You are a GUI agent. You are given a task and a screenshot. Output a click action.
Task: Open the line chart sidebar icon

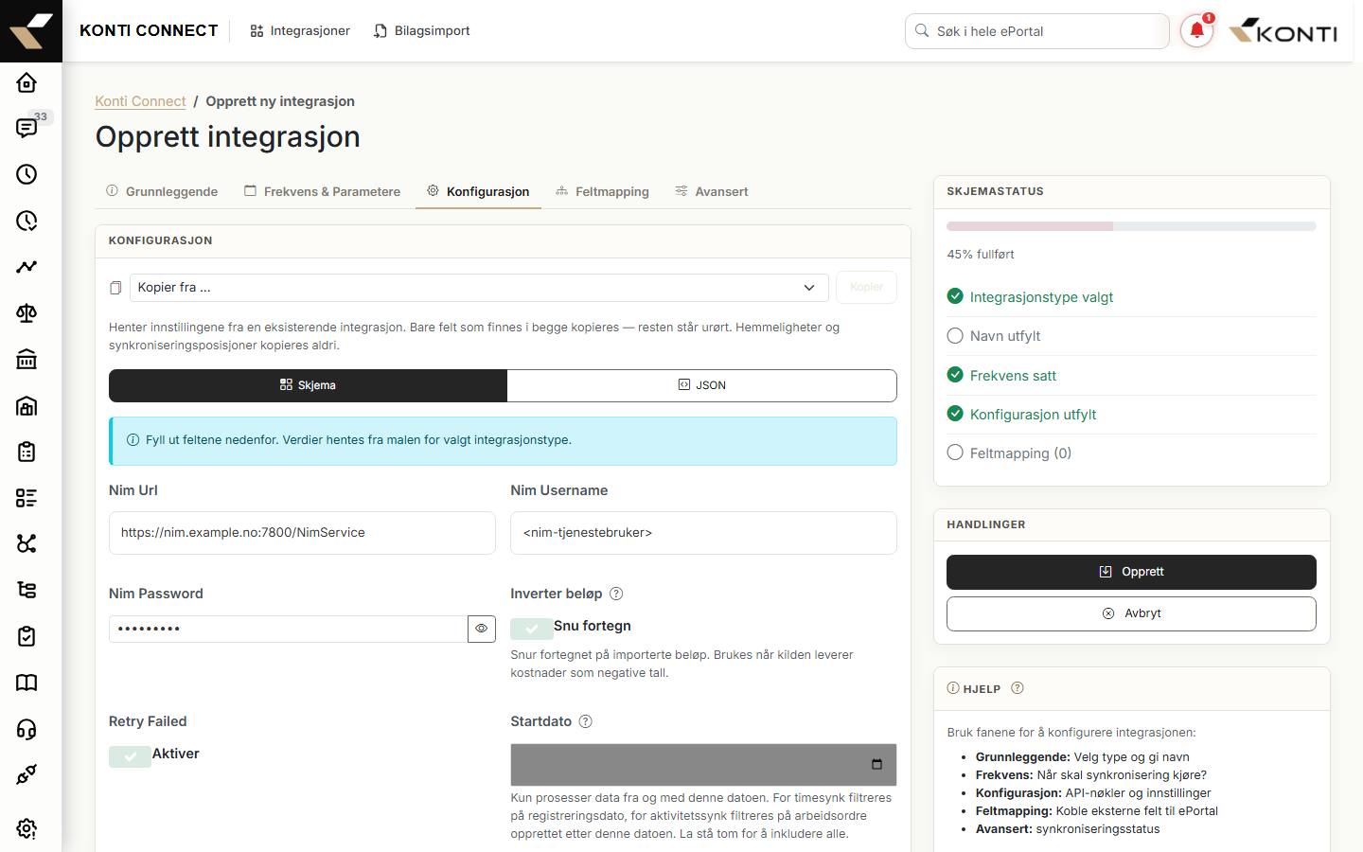pos(27,267)
